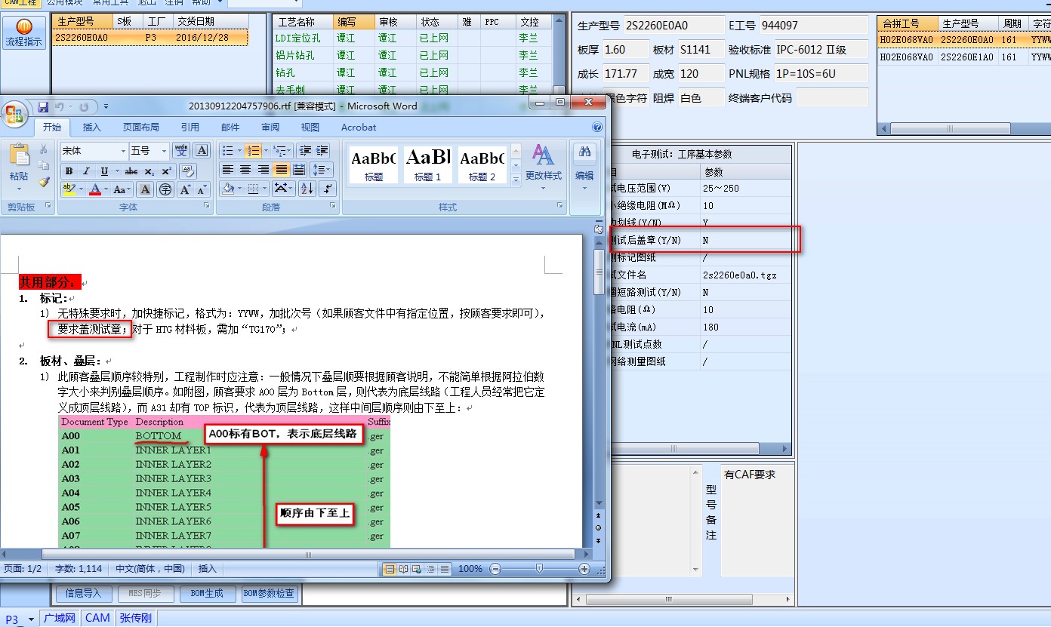Save the document via quick access icon
Screen dimensions: 1051x627
click(43, 106)
